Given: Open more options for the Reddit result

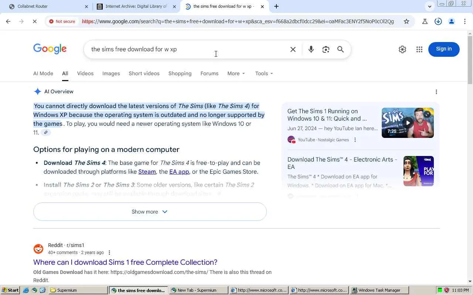Looking at the screenshot, I should coord(109,253).
